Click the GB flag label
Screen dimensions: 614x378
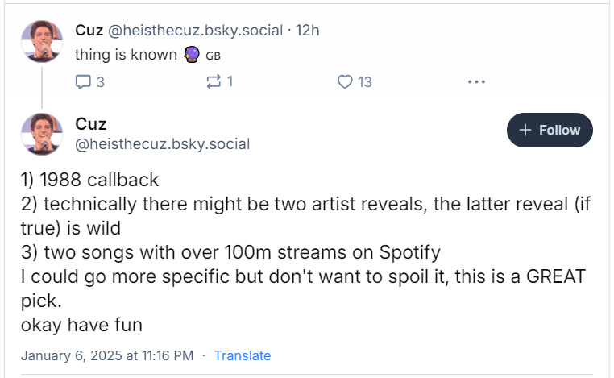pos(214,56)
